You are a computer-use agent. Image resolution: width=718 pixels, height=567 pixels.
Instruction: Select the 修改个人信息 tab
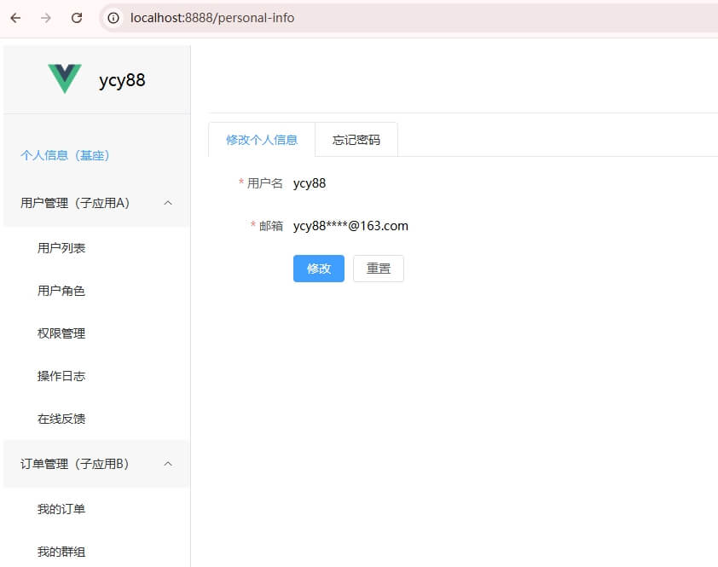coord(262,140)
